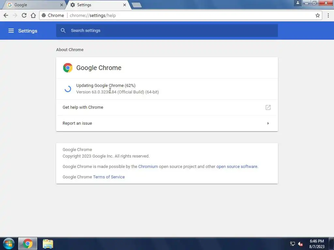Open the home page via house icon
Image resolution: width=334 pixels, height=250 pixels.
[33, 15]
